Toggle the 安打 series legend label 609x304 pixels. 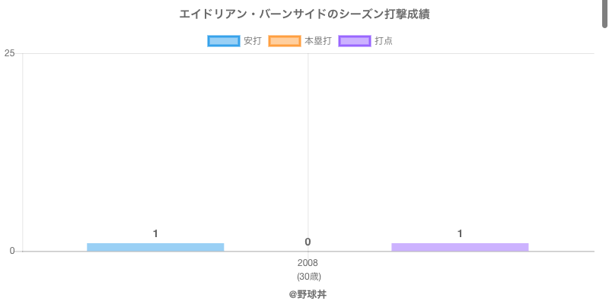coord(252,41)
